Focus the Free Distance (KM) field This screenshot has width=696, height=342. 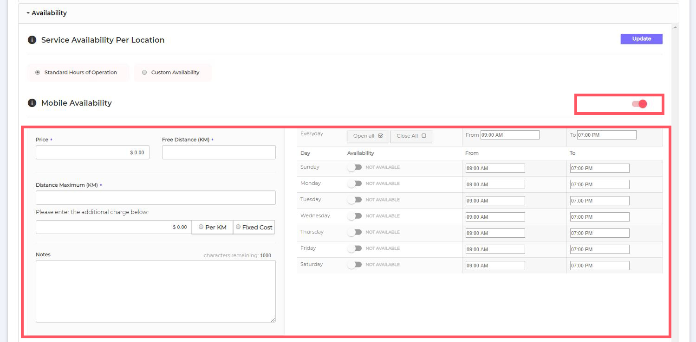(x=219, y=152)
